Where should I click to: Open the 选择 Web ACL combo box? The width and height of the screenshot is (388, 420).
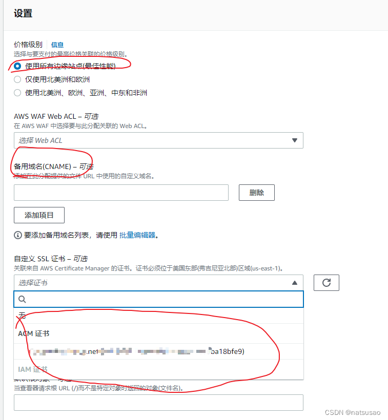click(x=158, y=140)
